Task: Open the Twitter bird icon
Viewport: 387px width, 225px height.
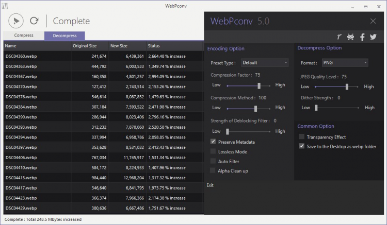Action: (x=373, y=37)
